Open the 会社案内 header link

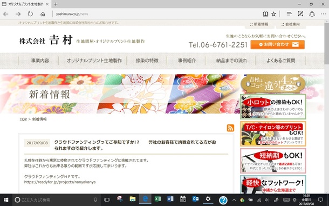(x=291, y=24)
